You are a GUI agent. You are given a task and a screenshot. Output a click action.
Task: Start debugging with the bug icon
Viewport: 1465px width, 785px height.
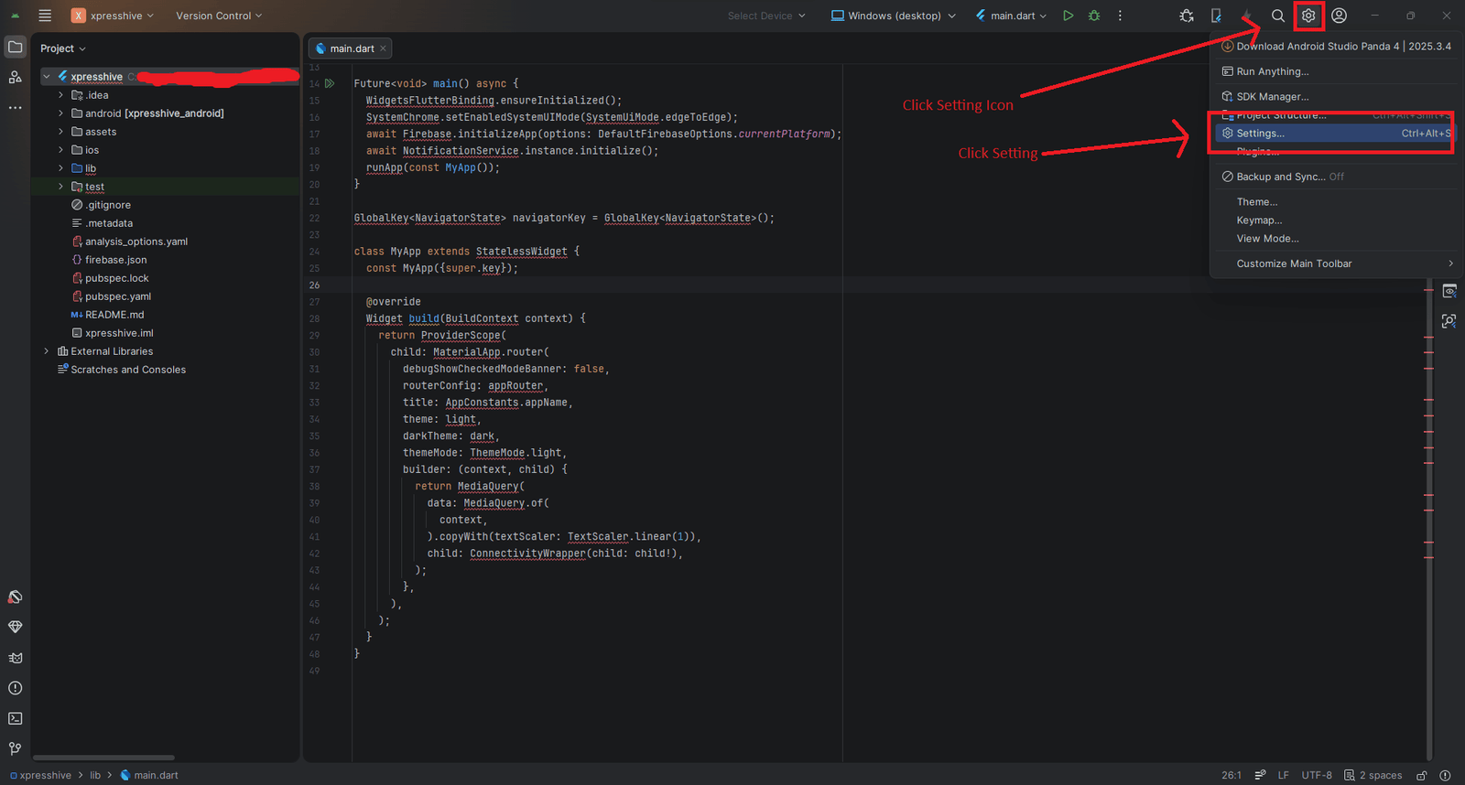click(x=1094, y=16)
